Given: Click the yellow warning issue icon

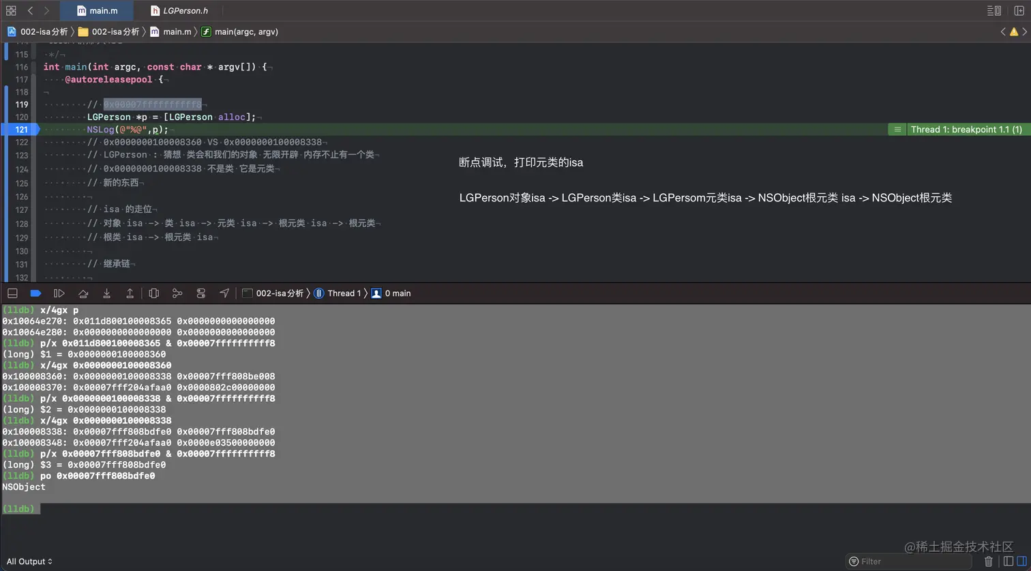Looking at the screenshot, I should pos(1014,31).
